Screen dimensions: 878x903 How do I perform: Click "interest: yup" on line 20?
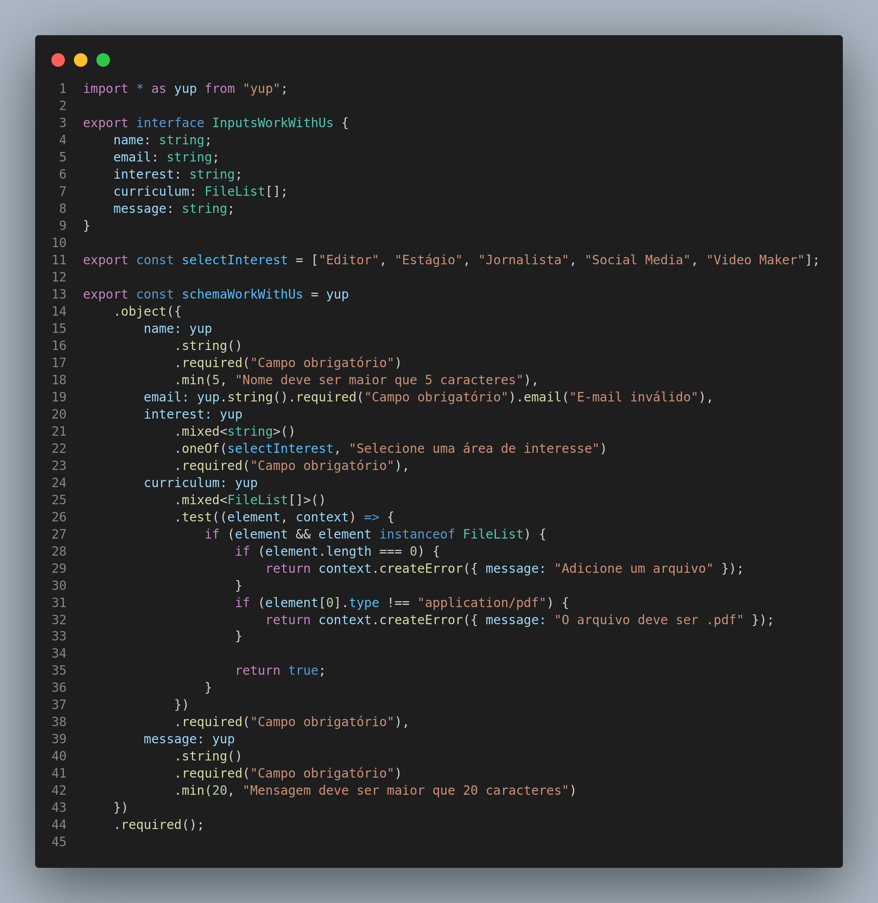(193, 414)
